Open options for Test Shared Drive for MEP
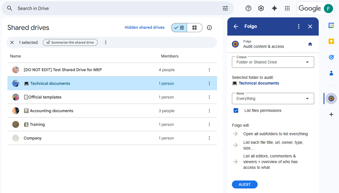The height and width of the screenshot is (193, 339). 209,70
